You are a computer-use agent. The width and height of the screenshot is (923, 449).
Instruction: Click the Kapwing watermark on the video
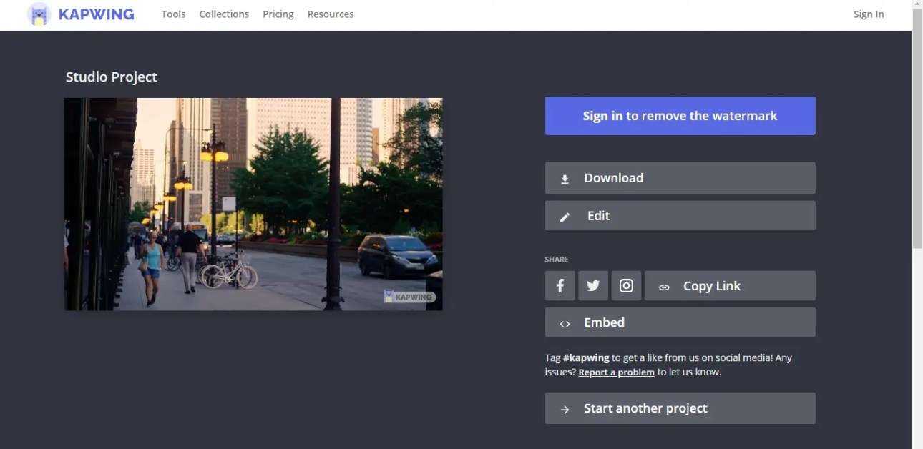(x=409, y=297)
